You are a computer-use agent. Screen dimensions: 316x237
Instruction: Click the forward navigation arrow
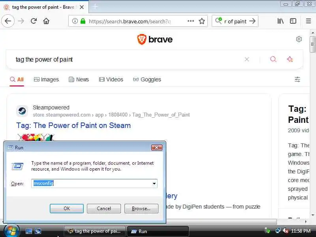coord(21,21)
